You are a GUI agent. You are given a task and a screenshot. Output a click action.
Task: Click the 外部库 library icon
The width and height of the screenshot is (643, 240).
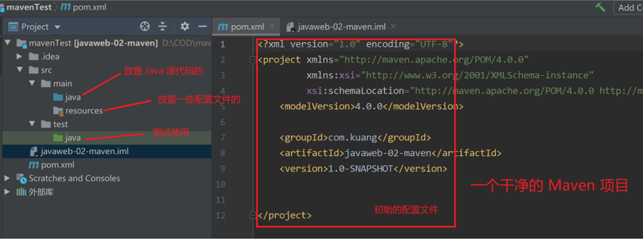pos(21,192)
